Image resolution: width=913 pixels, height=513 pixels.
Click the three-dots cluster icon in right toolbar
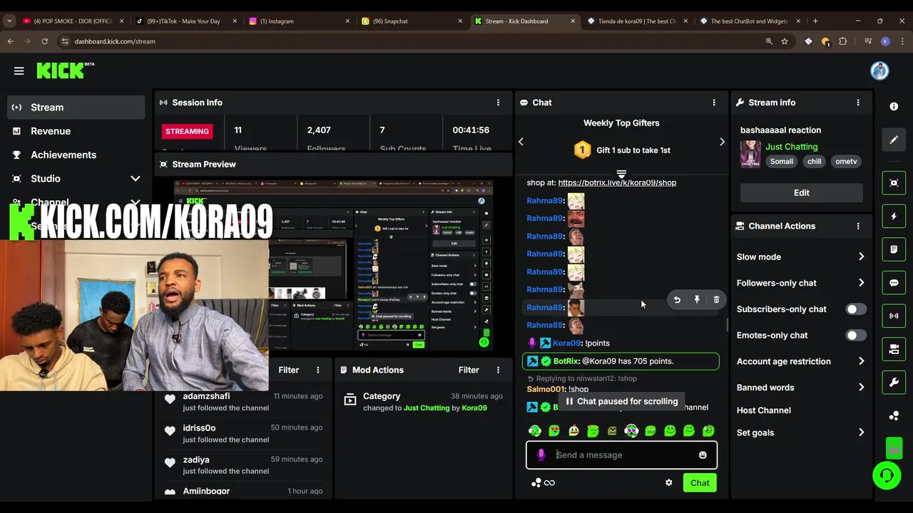point(894,416)
